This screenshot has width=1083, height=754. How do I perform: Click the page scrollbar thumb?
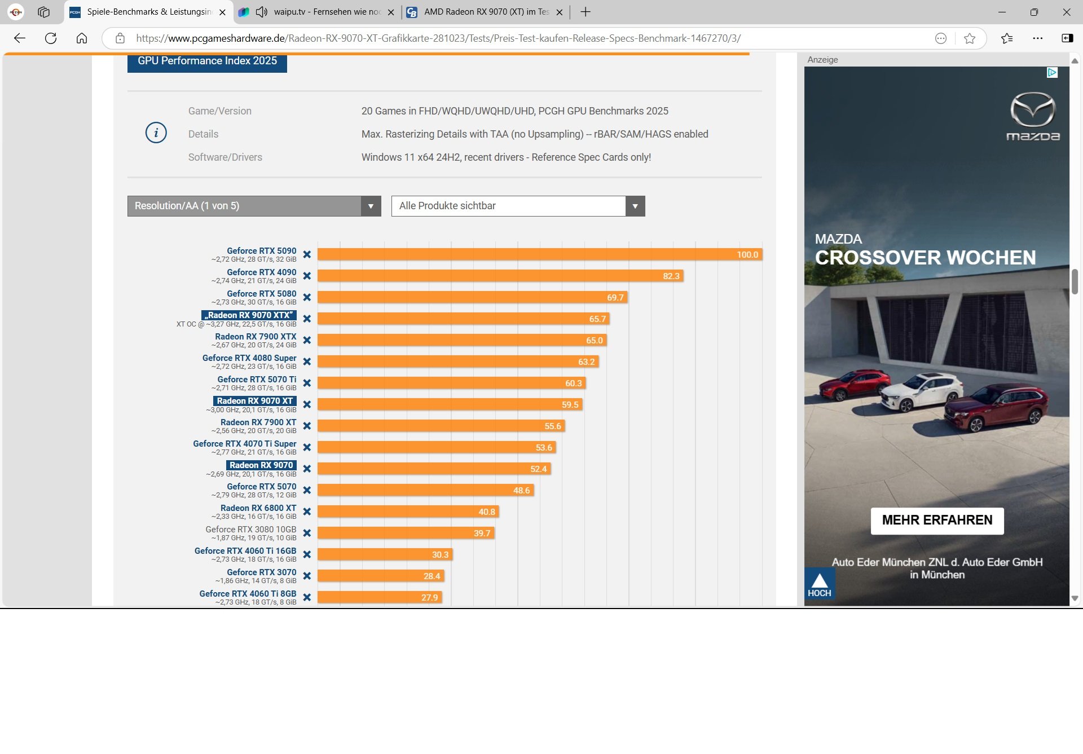[x=1075, y=281]
